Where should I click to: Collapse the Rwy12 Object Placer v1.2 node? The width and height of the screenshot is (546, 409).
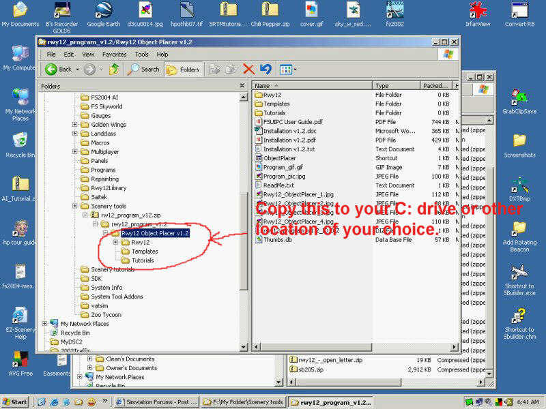click(x=106, y=233)
